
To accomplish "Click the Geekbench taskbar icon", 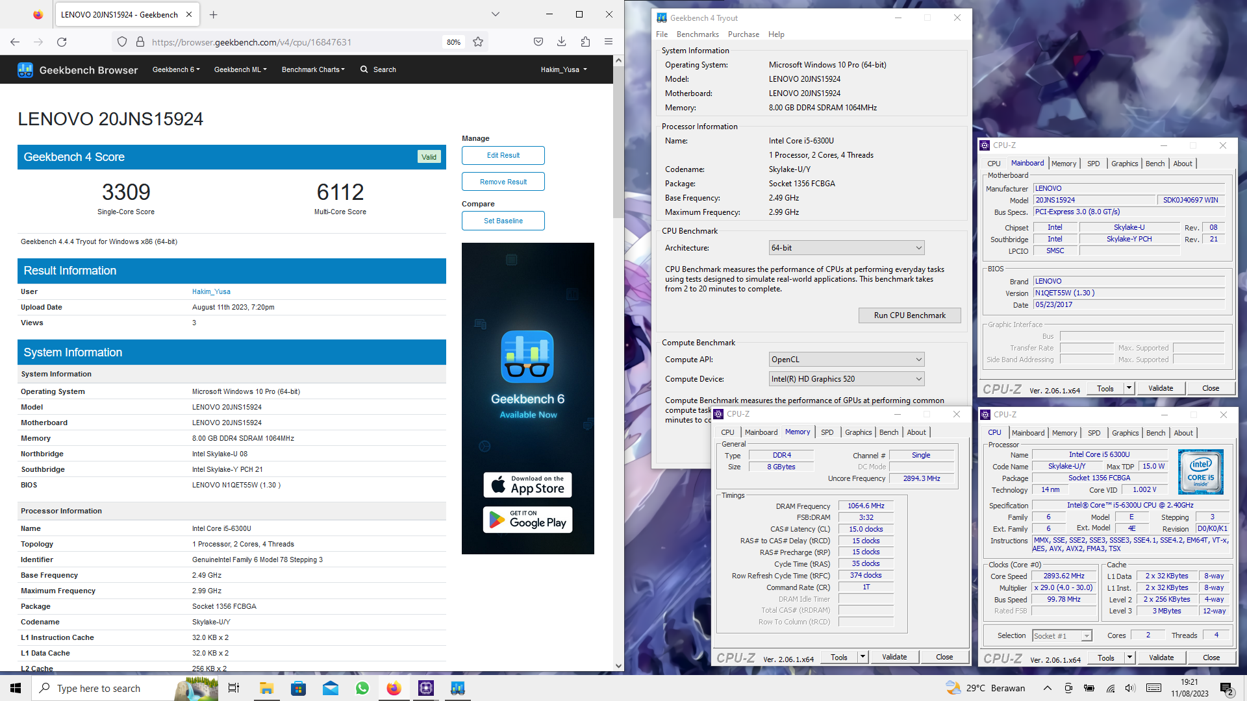I will [x=458, y=688].
